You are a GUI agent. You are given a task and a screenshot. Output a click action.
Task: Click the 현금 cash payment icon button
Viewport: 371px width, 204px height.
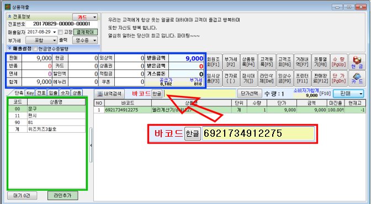pos(357,62)
